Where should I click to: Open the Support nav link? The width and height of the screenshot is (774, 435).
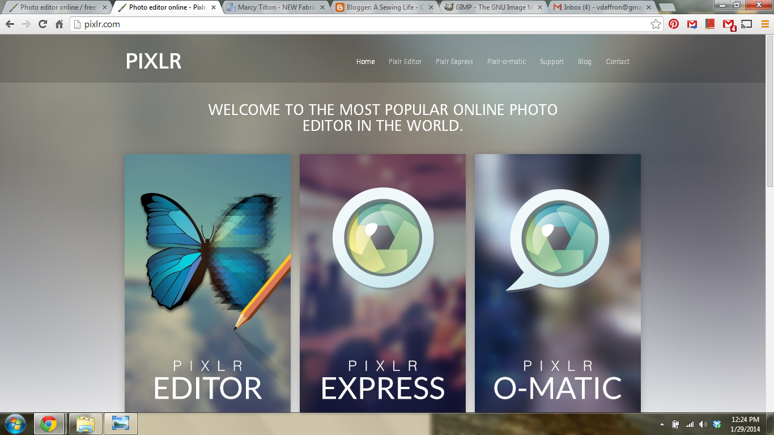click(x=552, y=62)
